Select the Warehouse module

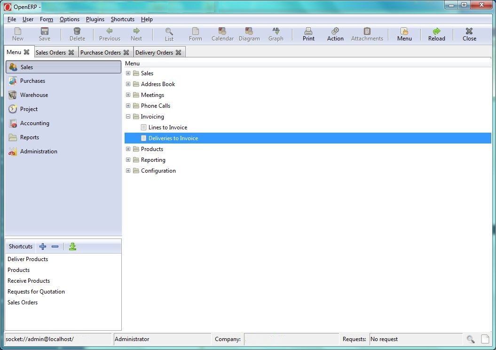(63, 95)
